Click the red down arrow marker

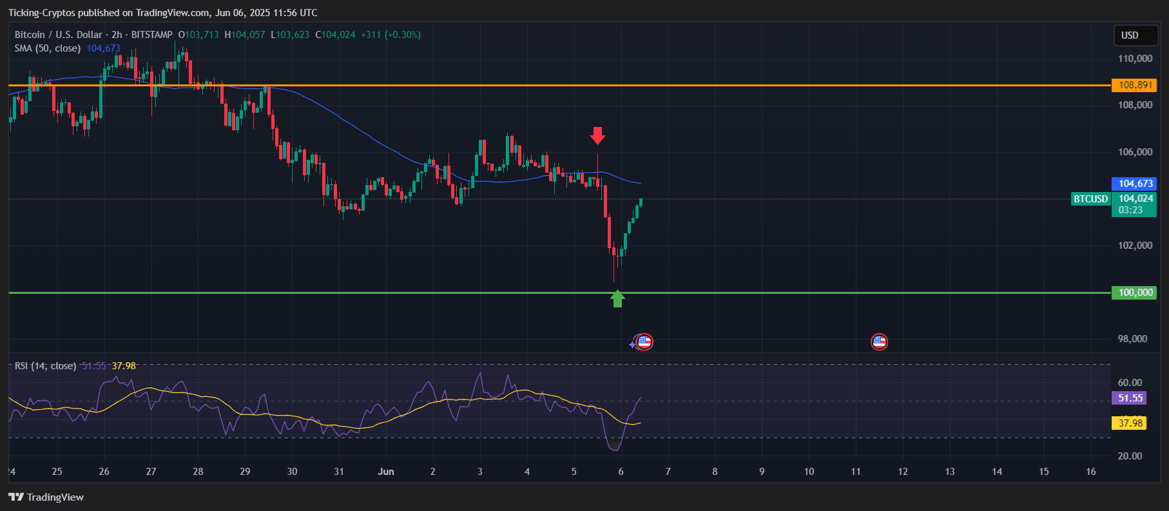pos(597,135)
